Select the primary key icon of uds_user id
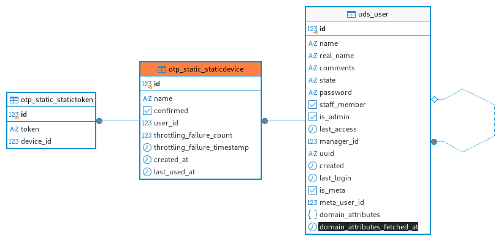This screenshot has height=241, width=501. [313, 29]
